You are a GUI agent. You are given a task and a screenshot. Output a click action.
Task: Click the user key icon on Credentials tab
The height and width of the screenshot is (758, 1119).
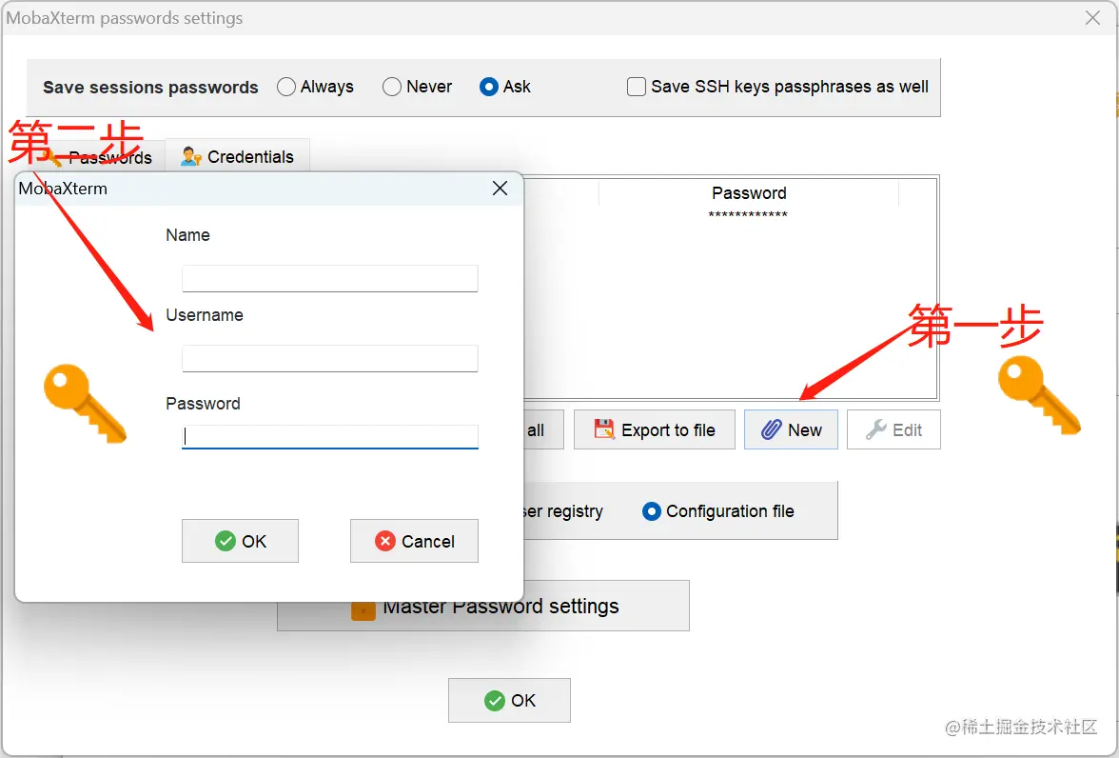click(x=190, y=156)
